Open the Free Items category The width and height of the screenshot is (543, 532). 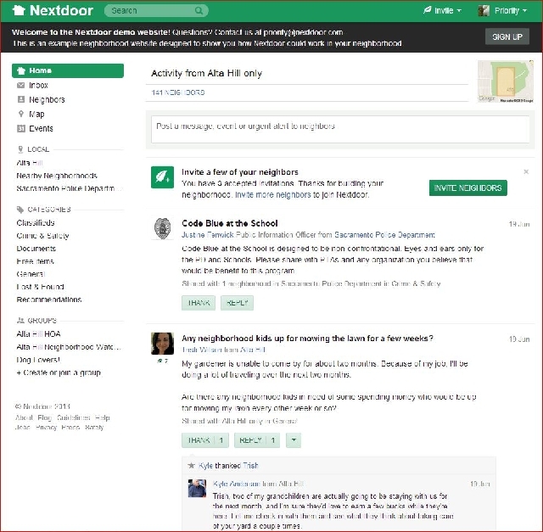[x=35, y=261]
